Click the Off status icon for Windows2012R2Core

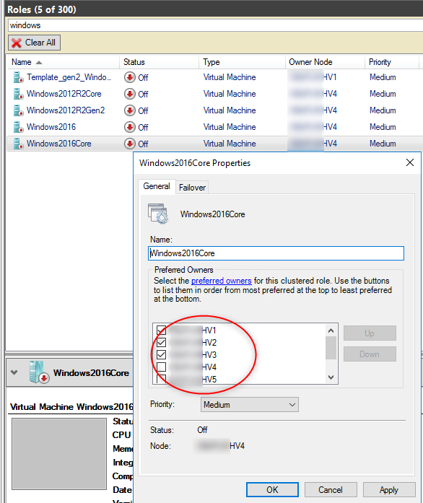130,94
